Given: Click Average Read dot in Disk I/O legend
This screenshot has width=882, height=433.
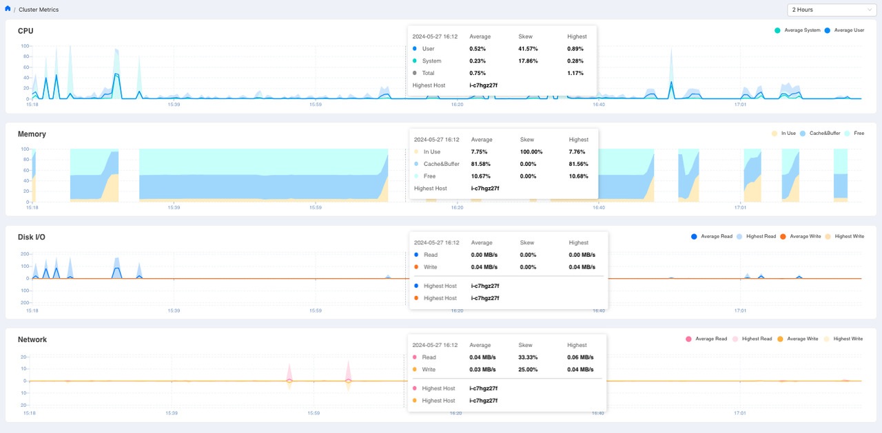Looking at the screenshot, I should click(694, 237).
